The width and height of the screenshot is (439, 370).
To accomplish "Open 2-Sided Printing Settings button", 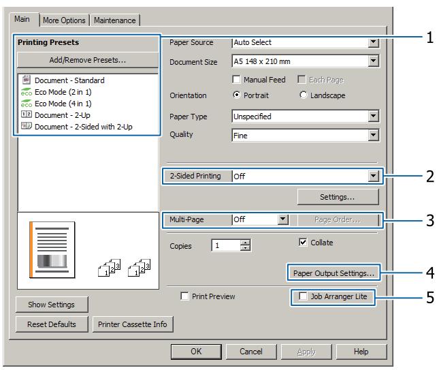I will (x=338, y=197).
